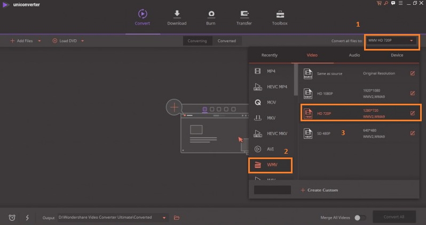The height and width of the screenshot is (225, 426).
Task: Expand the Add Files dropdown arrow
Action: [x=40, y=41]
